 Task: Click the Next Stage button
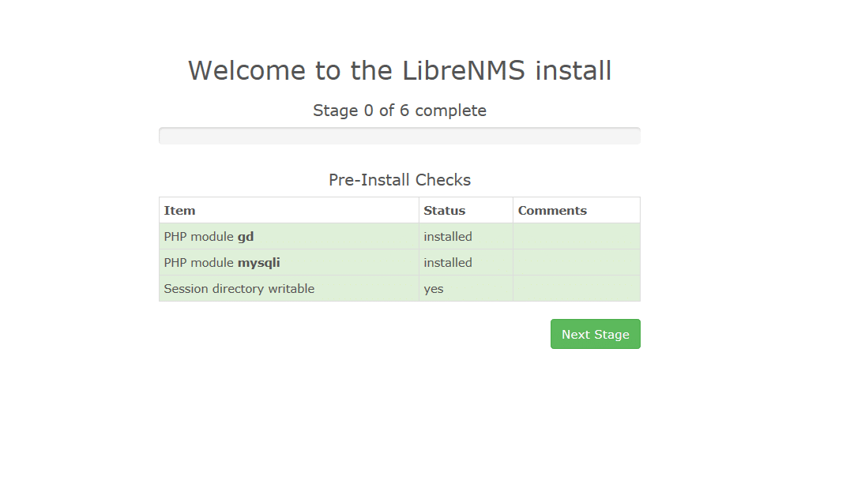click(595, 334)
